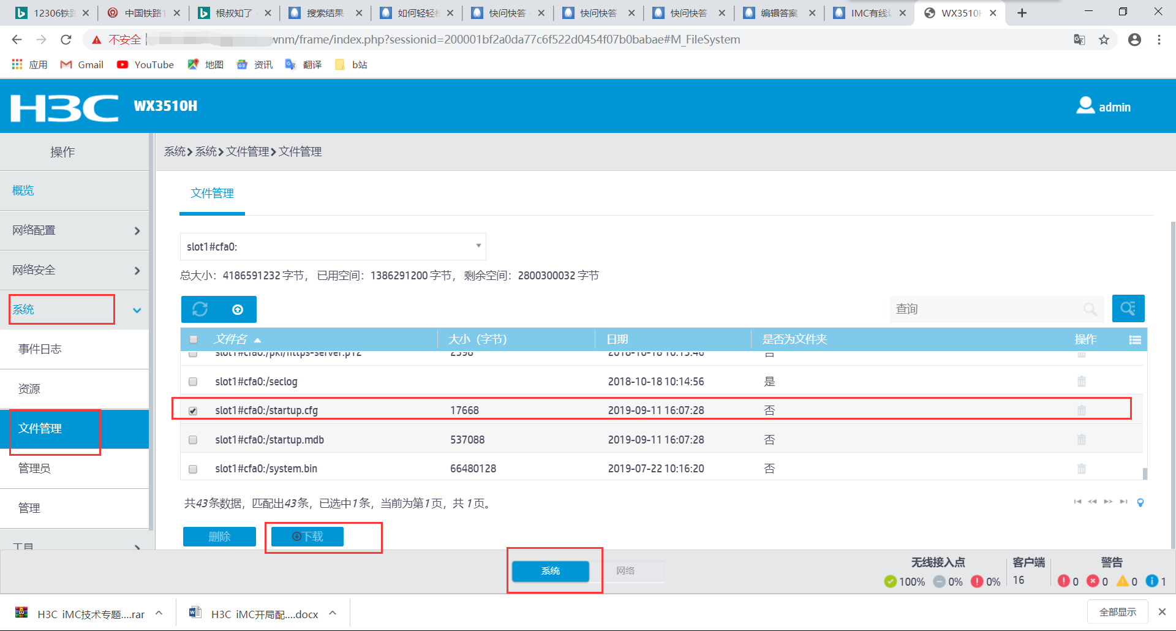This screenshot has width=1176, height=631.
Task: Open options for H3C iMC rar download
Action: click(159, 613)
